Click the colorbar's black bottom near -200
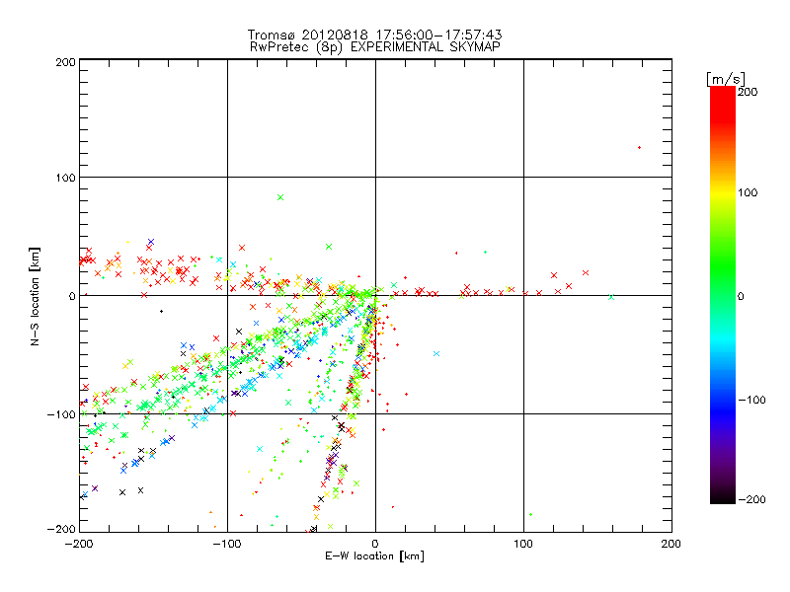The height and width of the screenshot is (592, 790). coord(723,497)
